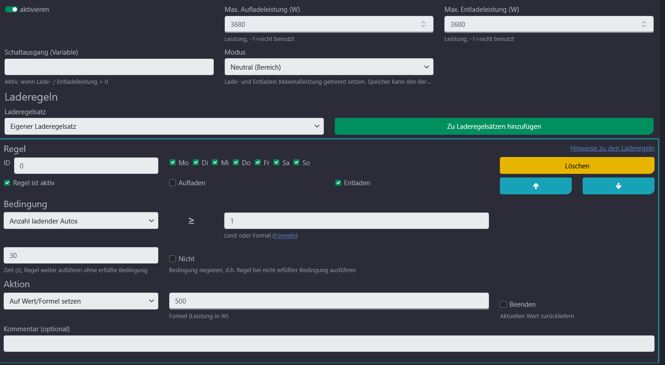The height and width of the screenshot is (365, 665).
Task: Click the yellow 'Löschen' button
Action: [x=577, y=166]
